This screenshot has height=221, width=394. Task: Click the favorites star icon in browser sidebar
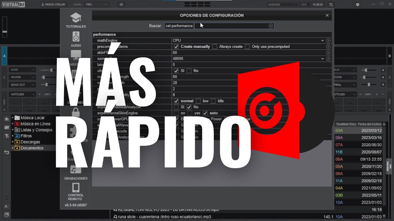[x=6, y=119]
